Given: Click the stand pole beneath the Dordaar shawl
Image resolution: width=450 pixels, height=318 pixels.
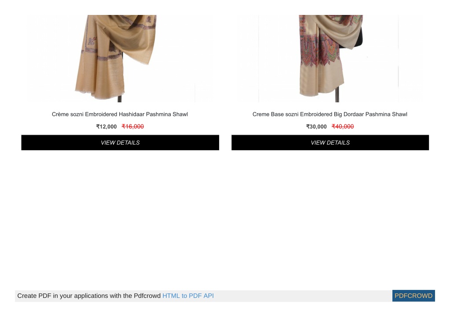Looking at the screenshot, I should pyautogui.click(x=337, y=94).
